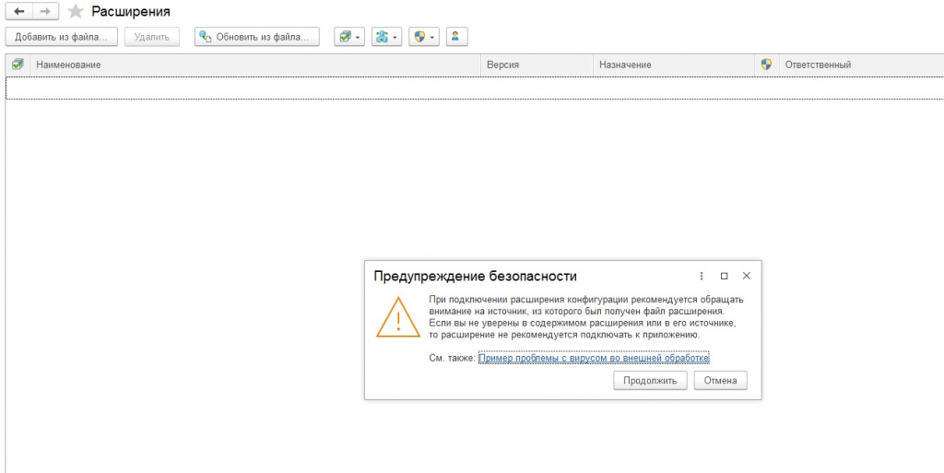The width and height of the screenshot is (944, 473).
Task: Select the empty first row in list
Action: [475, 88]
